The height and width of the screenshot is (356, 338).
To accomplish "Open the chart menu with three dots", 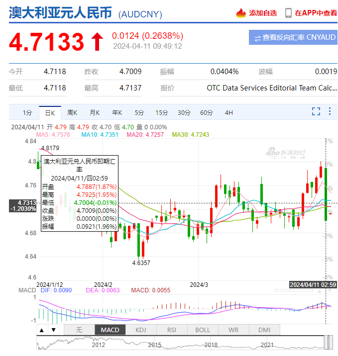I will pyautogui.click(x=330, y=111).
